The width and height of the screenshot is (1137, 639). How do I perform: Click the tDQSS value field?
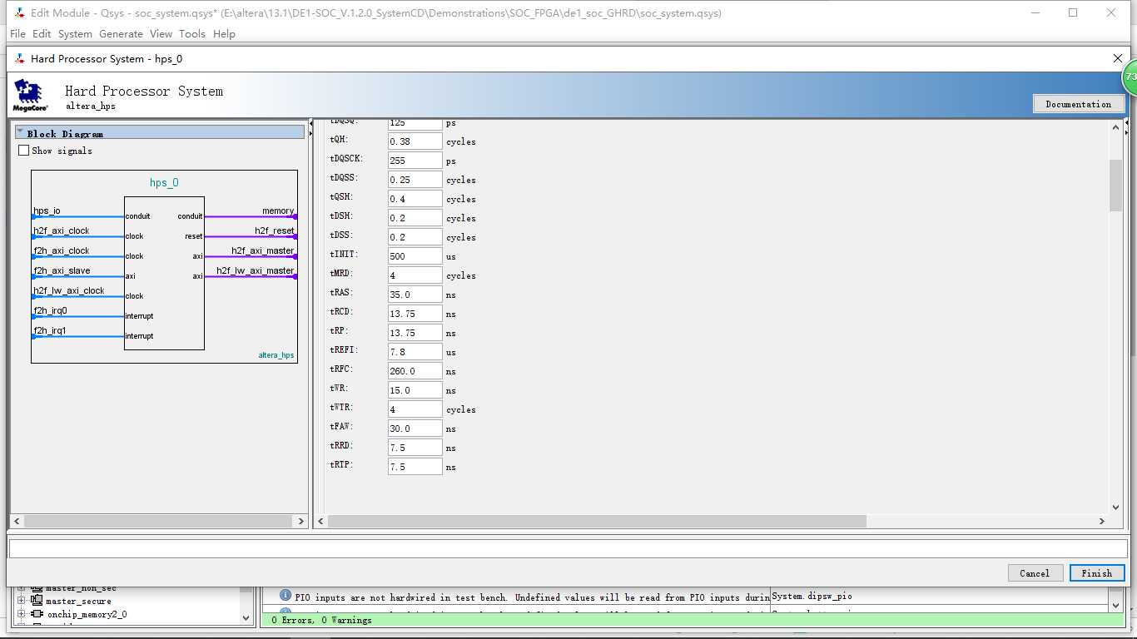[x=415, y=180]
